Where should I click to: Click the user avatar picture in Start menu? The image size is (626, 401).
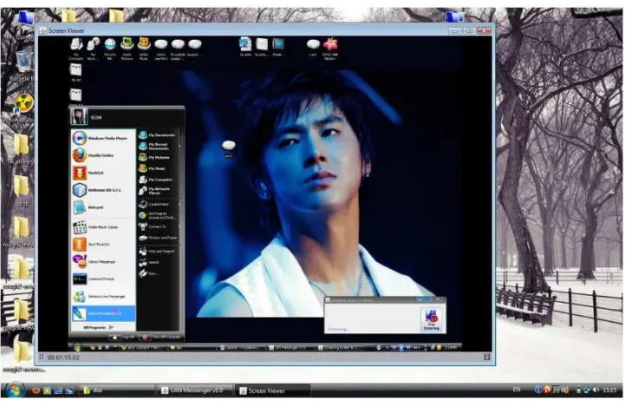[79, 116]
